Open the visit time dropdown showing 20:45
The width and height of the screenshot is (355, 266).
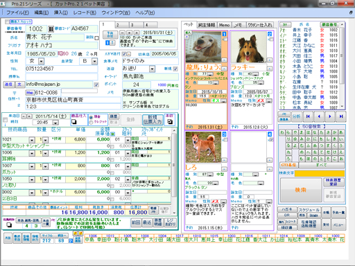(x=55, y=123)
